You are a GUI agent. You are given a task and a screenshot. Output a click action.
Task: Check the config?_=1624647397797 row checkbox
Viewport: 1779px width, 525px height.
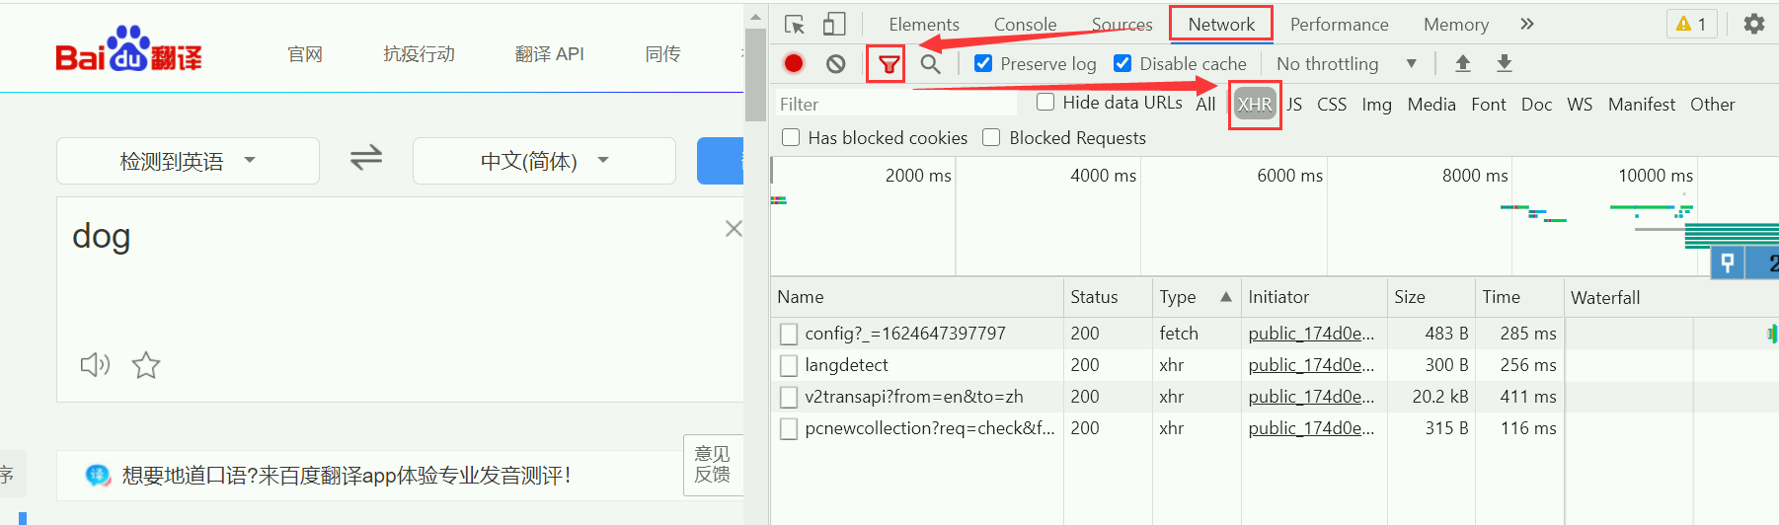[x=789, y=334]
